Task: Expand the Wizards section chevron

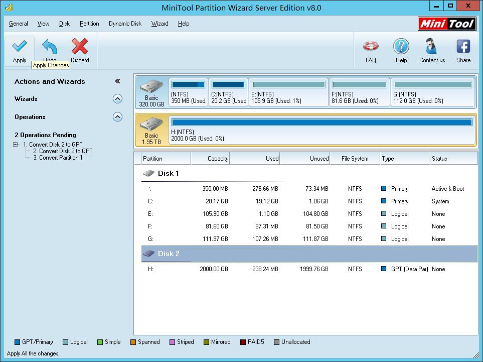Action: pos(117,99)
